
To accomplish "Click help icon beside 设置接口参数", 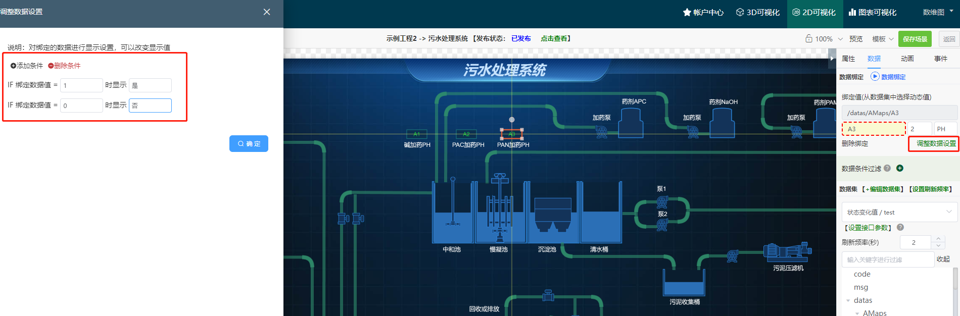I will [x=900, y=227].
